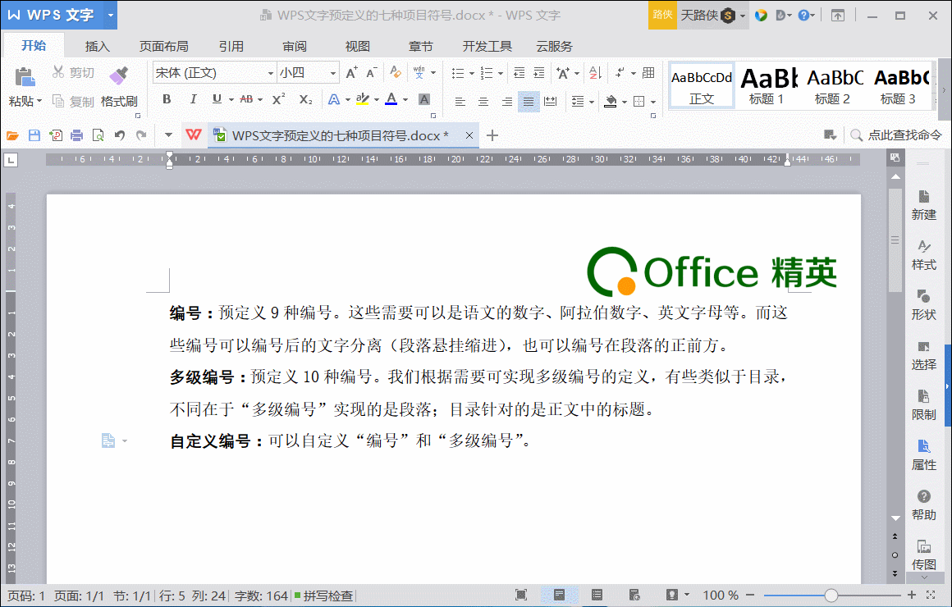Toggle bold formatting
This screenshot has width=952, height=607.
pos(166,98)
